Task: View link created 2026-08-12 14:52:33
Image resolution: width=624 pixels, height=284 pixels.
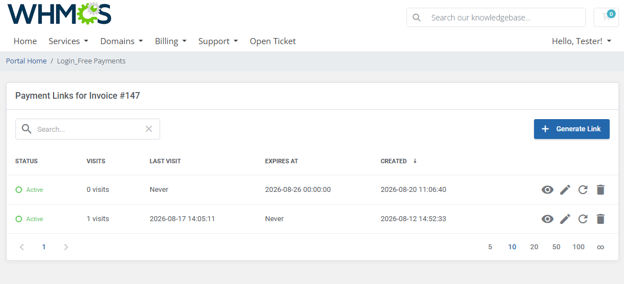Action: pos(548,219)
